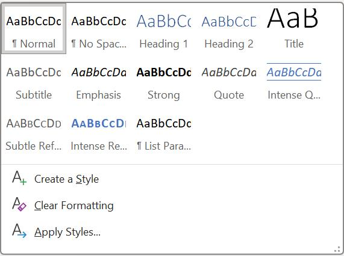Click the Clear Formatting eraser icon
The height and width of the screenshot is (256, 344).
19,204
